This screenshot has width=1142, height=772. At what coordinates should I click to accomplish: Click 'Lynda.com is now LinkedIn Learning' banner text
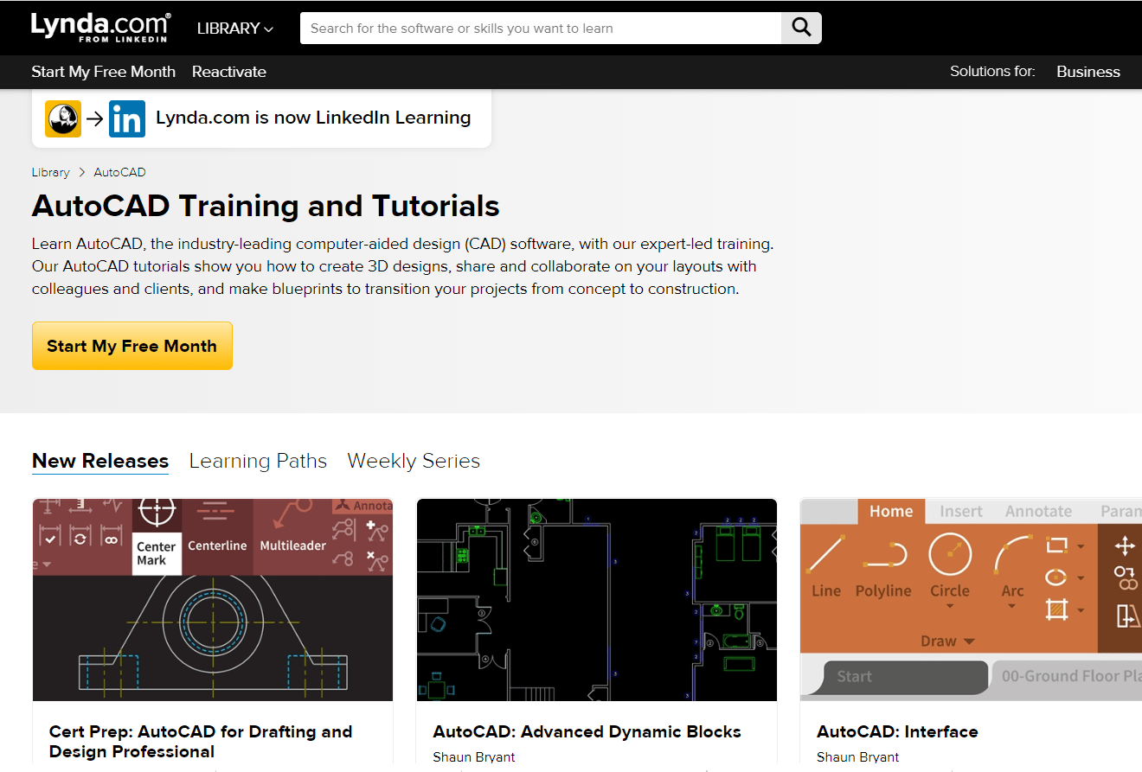[313, 118]
